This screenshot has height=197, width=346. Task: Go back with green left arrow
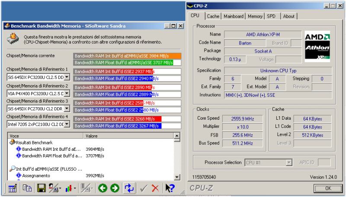click(103, 188)
